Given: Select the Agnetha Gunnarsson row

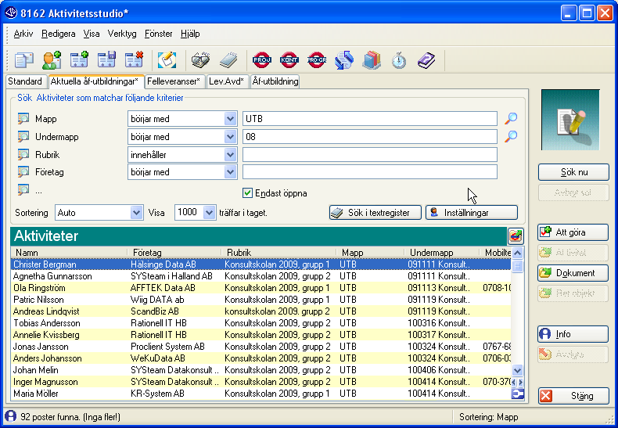Looking at the screenshot, I should [261, 276].
